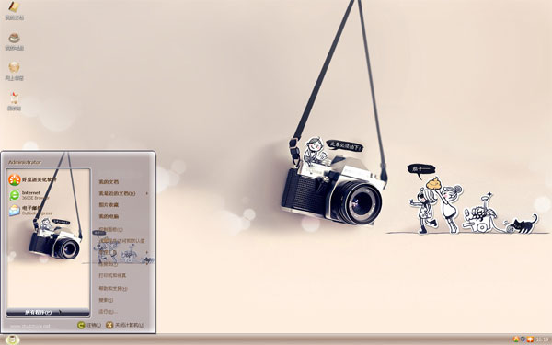Open 帮助和支持(H) help entry
Screen dimensions: 552x345
point(112,288)
